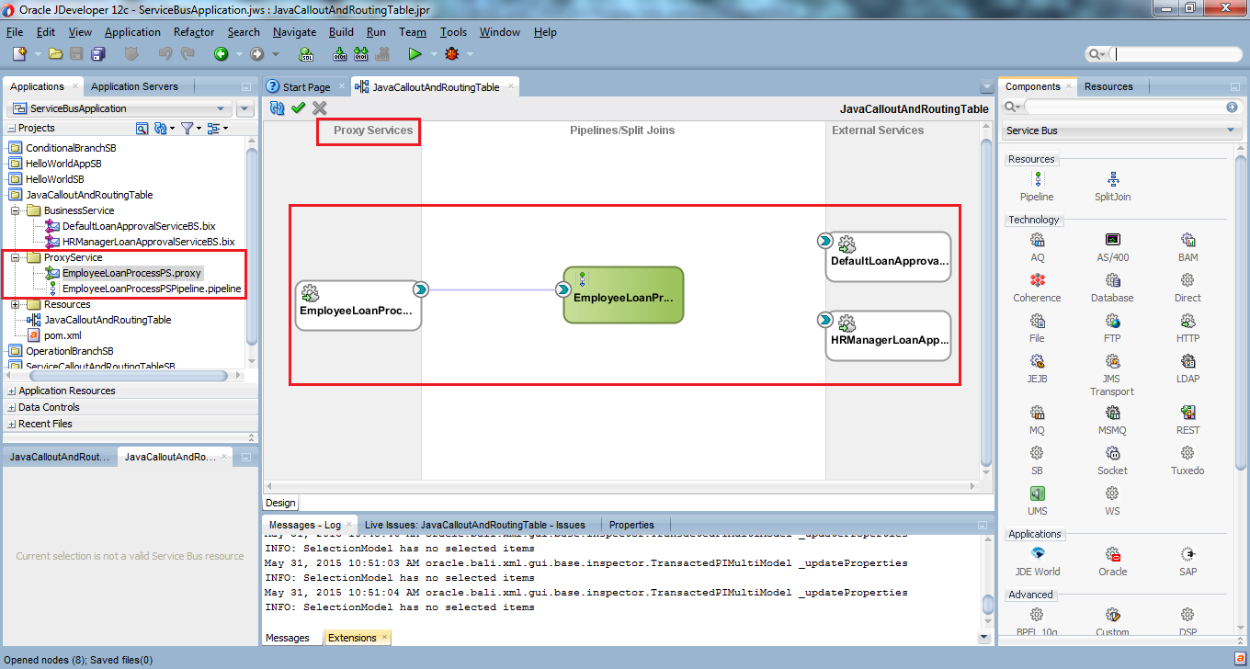Click the green Validate checkmark icon

pyautogui.click(x=298, y=108)
